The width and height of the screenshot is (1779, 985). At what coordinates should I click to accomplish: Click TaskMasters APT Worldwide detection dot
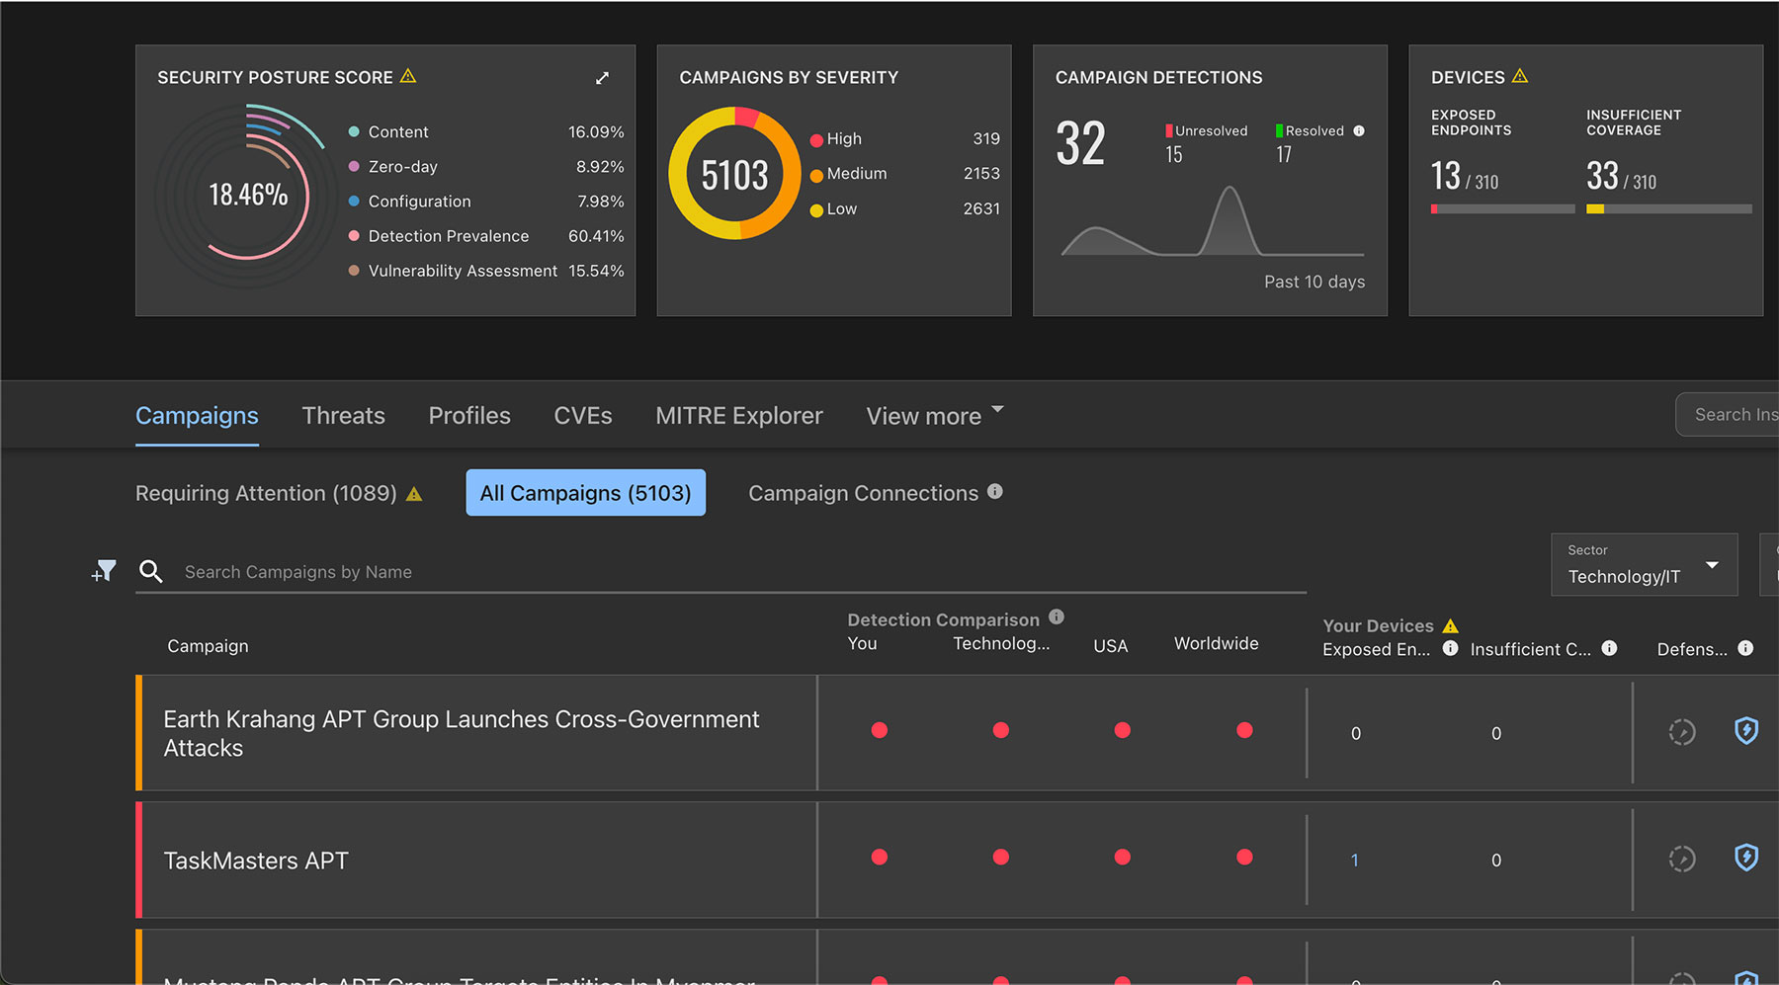1244,857
